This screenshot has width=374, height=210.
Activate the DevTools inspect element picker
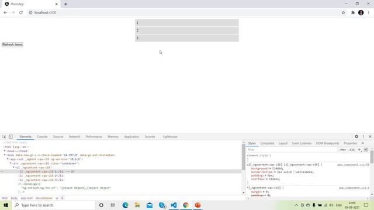point(4,136)
